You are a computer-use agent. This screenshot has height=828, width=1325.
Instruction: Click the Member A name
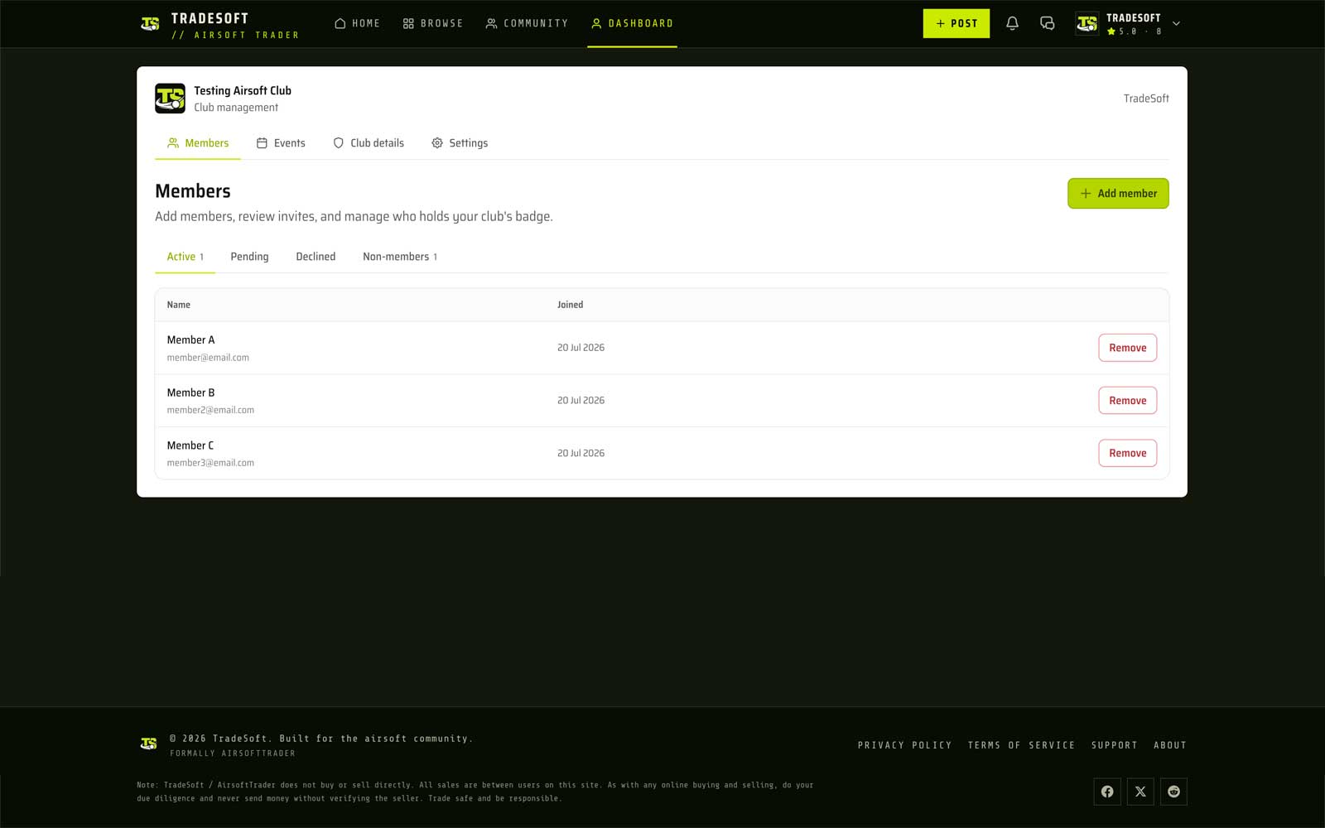click(x=190, y=339)
